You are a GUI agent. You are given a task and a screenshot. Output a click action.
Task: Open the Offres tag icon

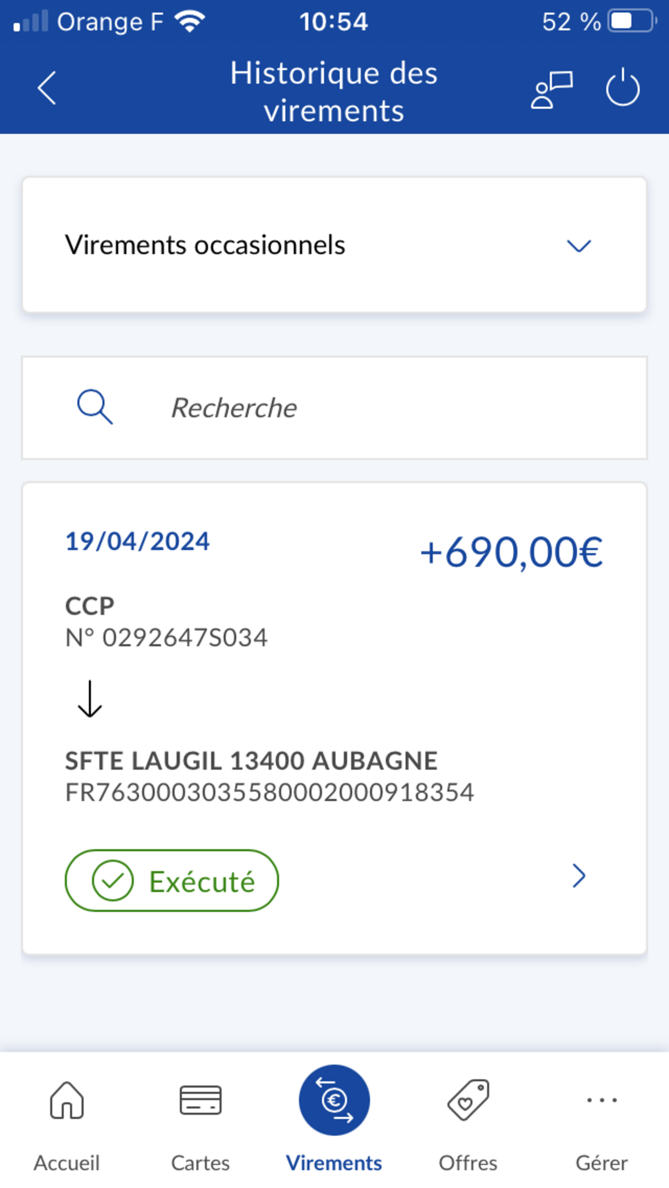468,1100
